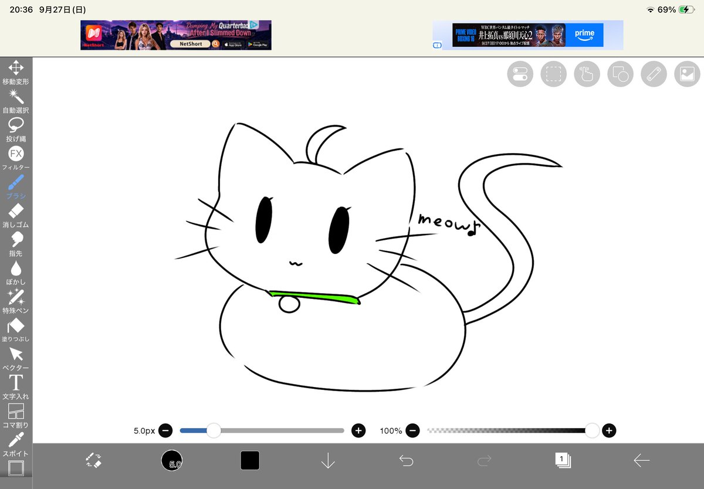
Task: Tap the battery status indicator
Action: (686, 9)
